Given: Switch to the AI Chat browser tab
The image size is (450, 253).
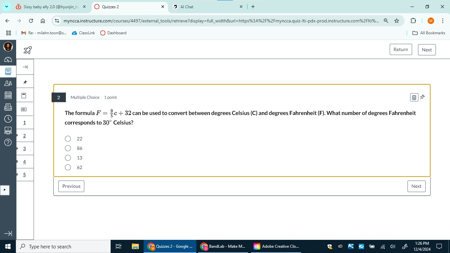Looking at the screenshot, I should point(208,7).
